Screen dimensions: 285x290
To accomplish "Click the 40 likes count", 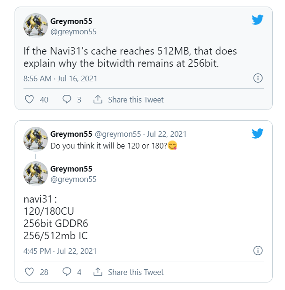I will coord(44,100).
